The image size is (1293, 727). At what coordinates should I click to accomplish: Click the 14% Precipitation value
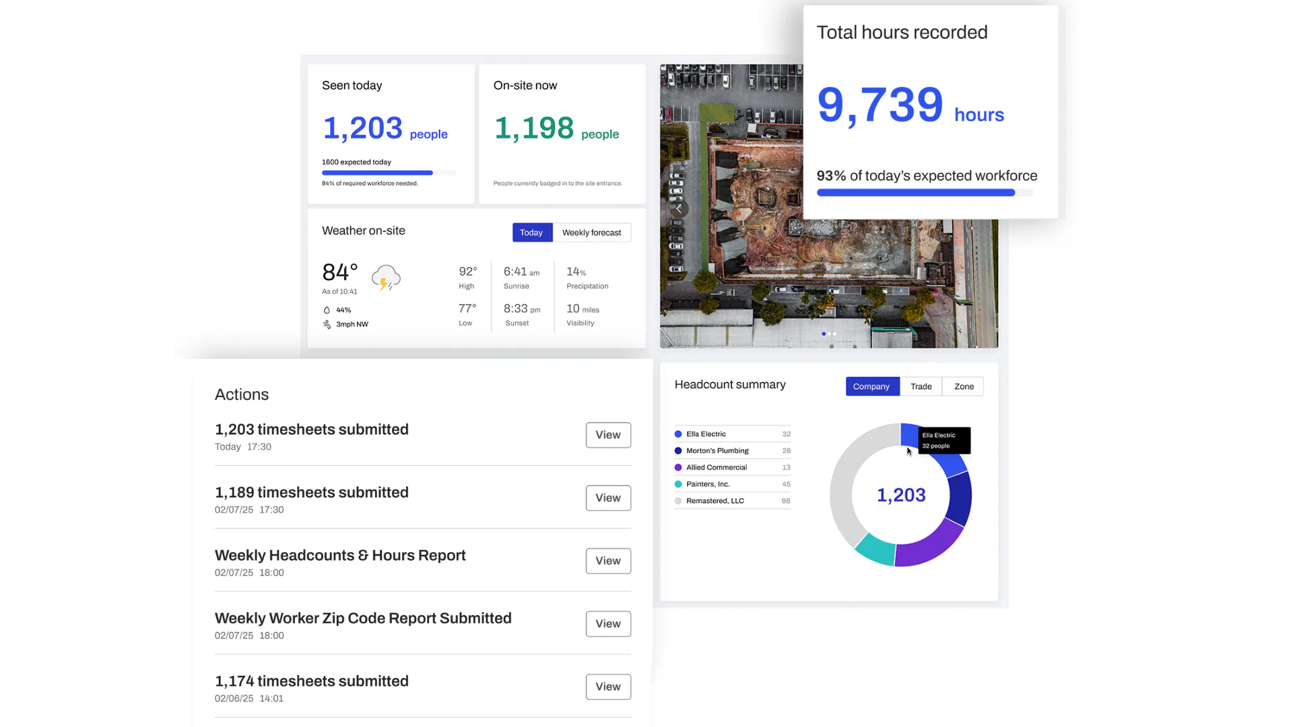click(x=576, y=272)
